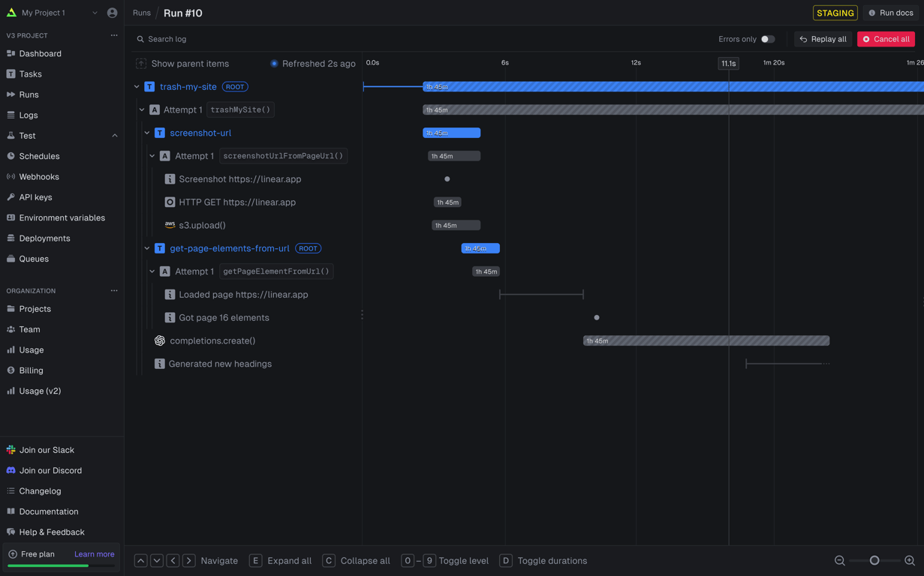Toggle the Refreshed live-reload indicator
This screenshot has width=924, height=576.
pyautogui.click(x=274, y=64)
